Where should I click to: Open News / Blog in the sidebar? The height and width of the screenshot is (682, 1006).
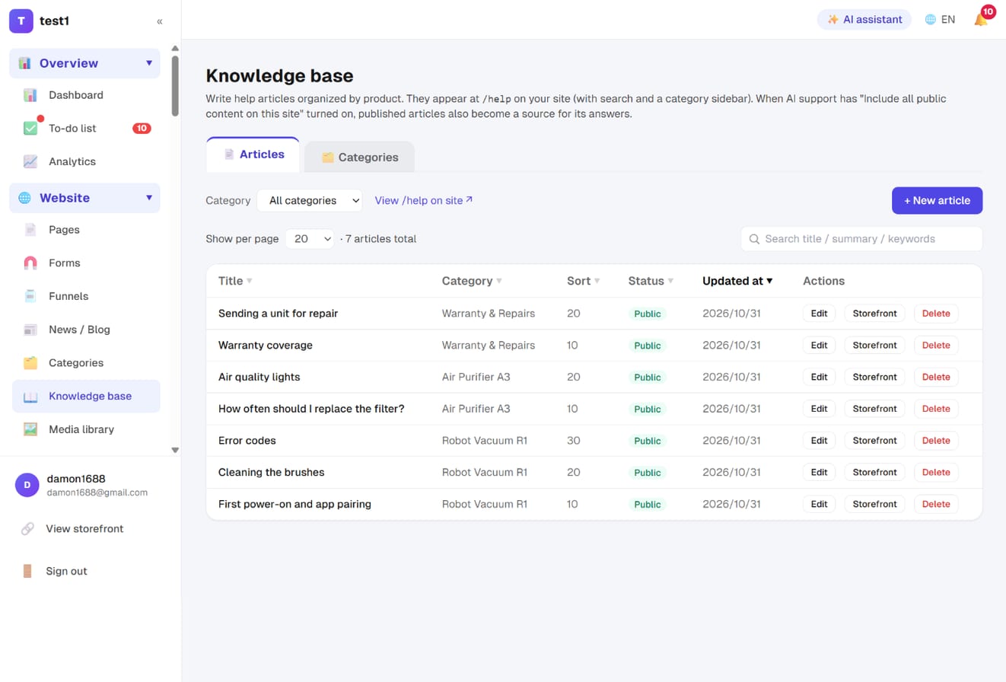pyautogui.click(x=86, y=330)
